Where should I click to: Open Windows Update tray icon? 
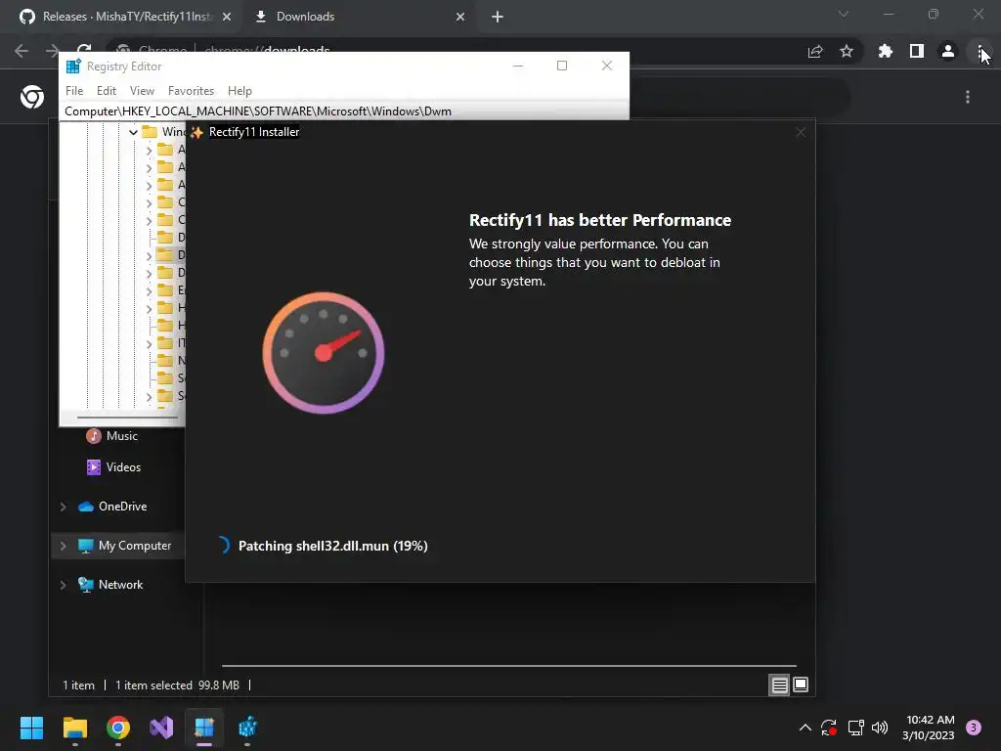[x=829, y=728]
